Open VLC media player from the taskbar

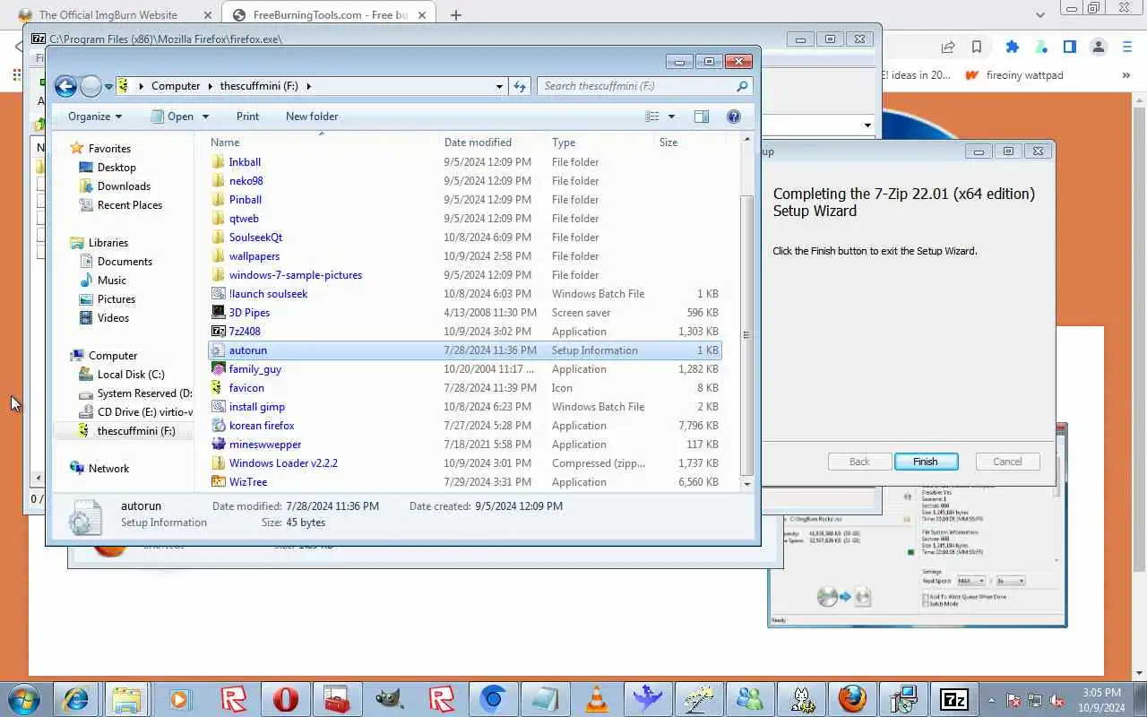[x=598, y=698]
